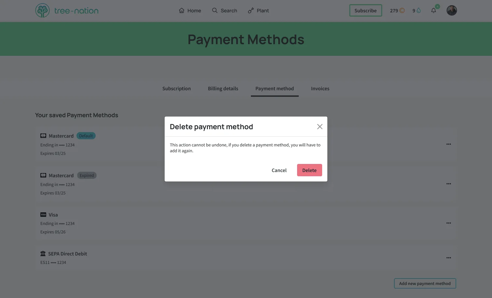The height and width of the screenshot is (298, 492).
Task: Open the notifications bell icon
Action: click(433, 10)
